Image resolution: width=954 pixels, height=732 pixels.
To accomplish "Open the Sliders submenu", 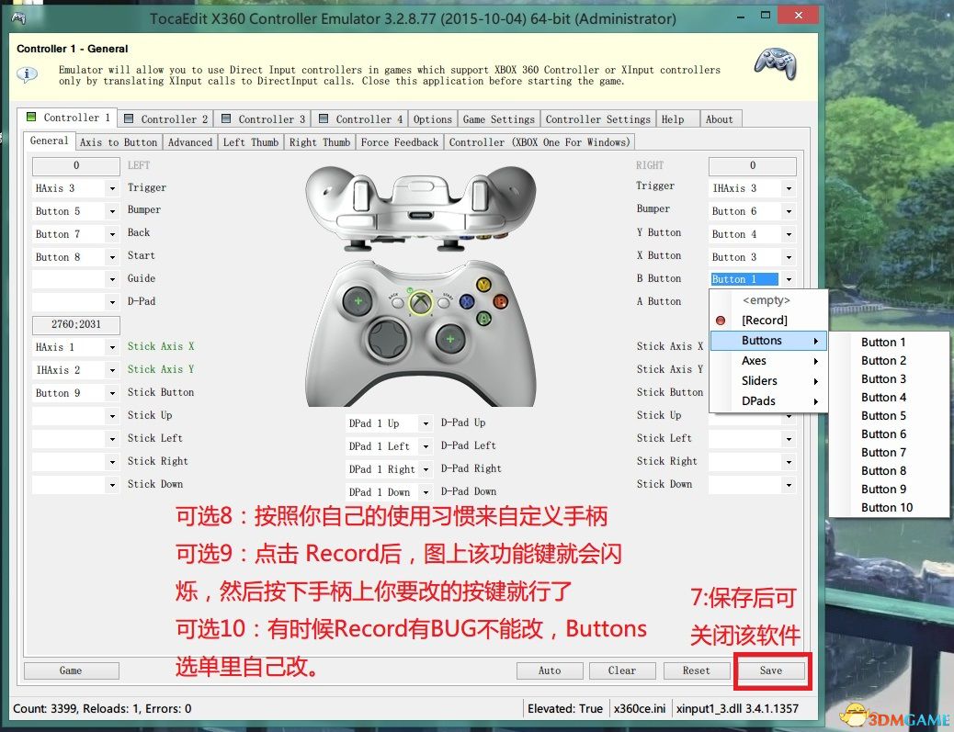I will tap(768, 380).
